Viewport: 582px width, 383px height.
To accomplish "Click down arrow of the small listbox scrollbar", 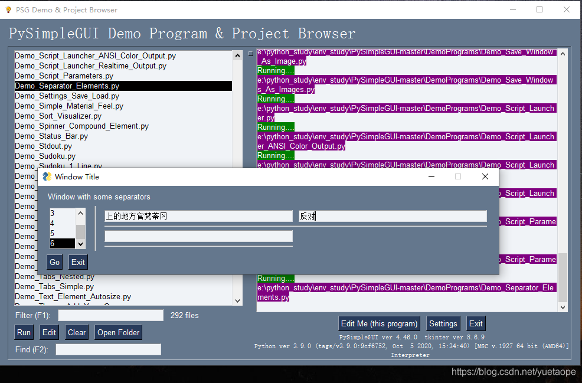I will (80, 244).
